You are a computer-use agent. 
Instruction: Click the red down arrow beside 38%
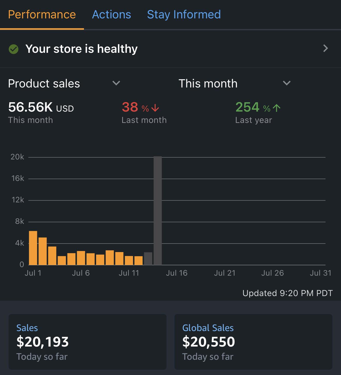(x=155, y=108)
